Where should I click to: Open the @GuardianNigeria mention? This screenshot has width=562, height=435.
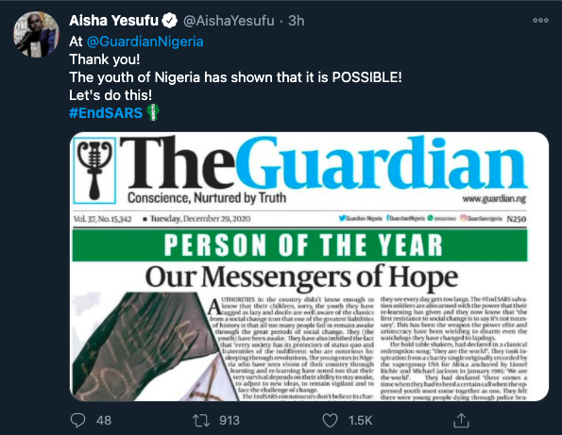pyautogui.click(x=145, y=42)
